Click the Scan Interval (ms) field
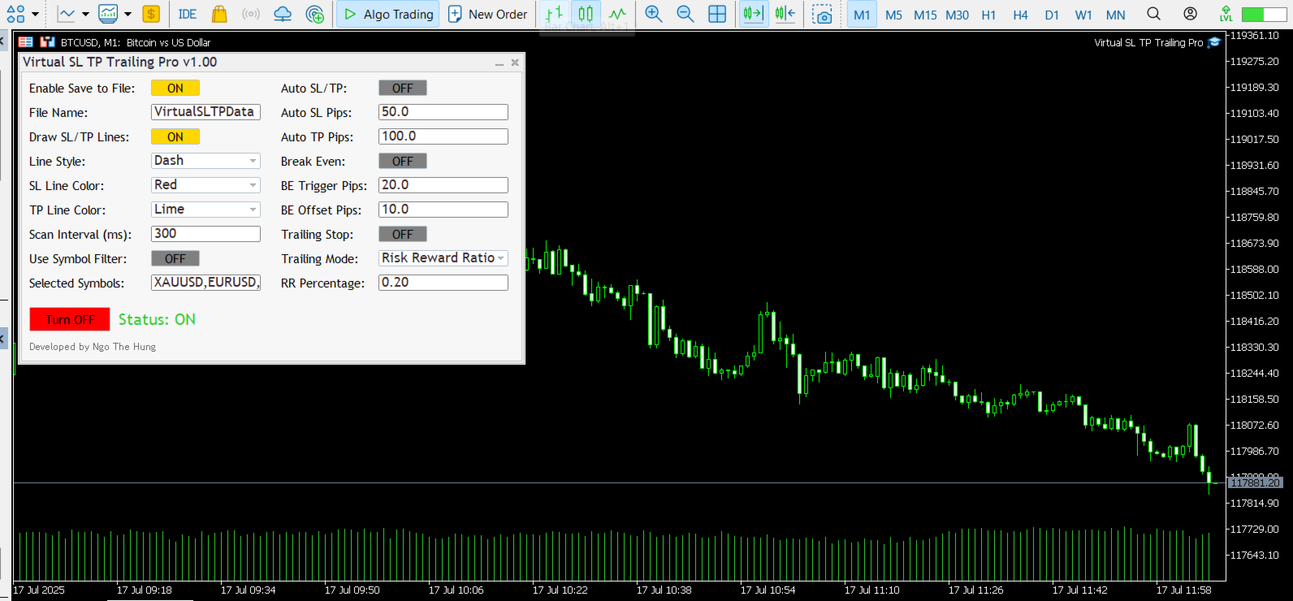The width and height of the screenshot is (1293, 601). point(205,234)
